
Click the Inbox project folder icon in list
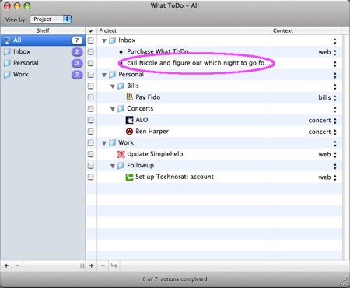pyautogui.click(x=113, y=40)
